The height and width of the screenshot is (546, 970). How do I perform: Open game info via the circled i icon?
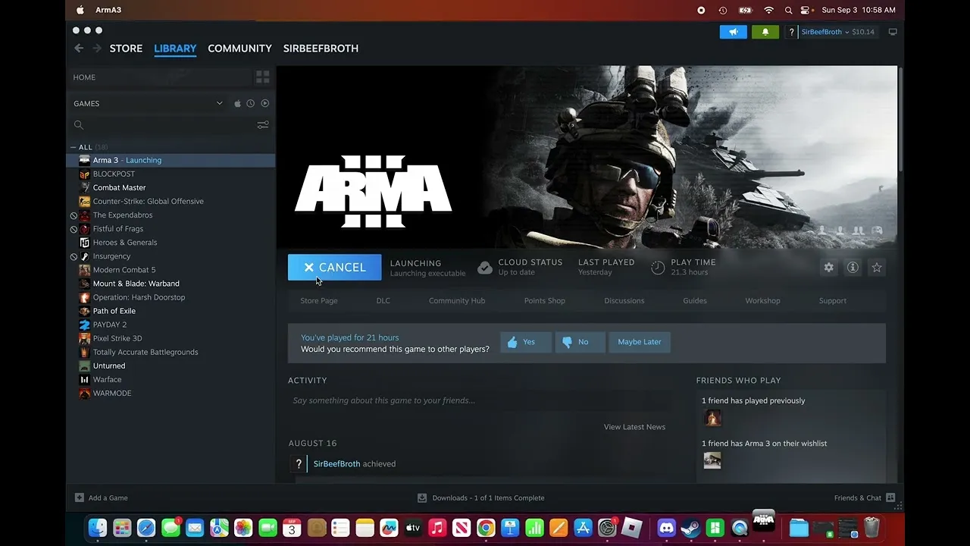852,267
